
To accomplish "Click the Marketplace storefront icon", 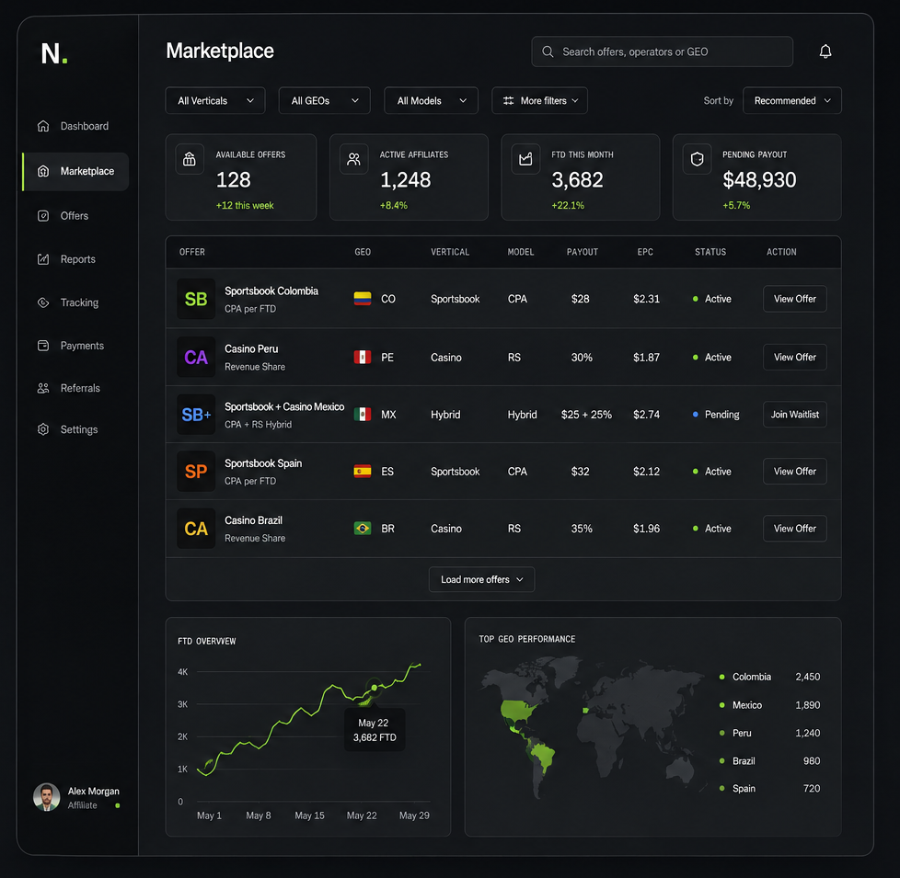I will 43,171.
